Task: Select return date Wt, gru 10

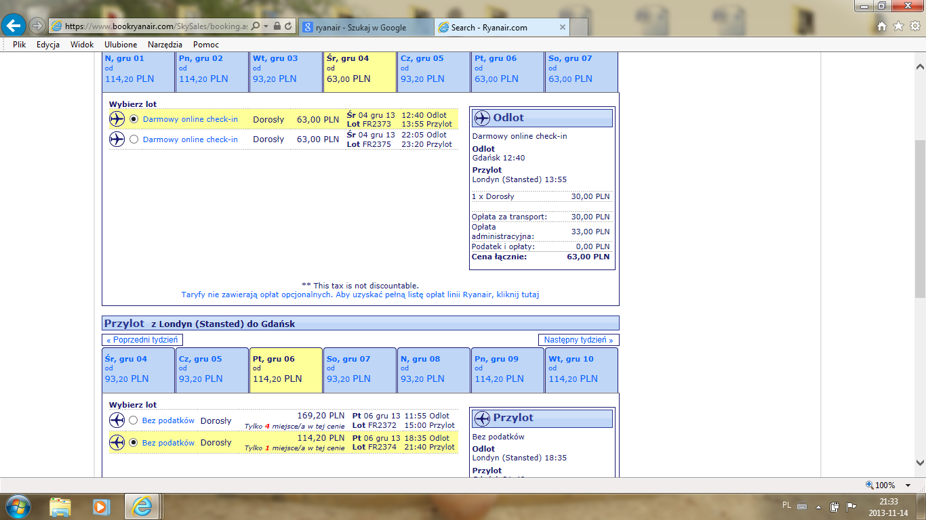Action: 582,370
